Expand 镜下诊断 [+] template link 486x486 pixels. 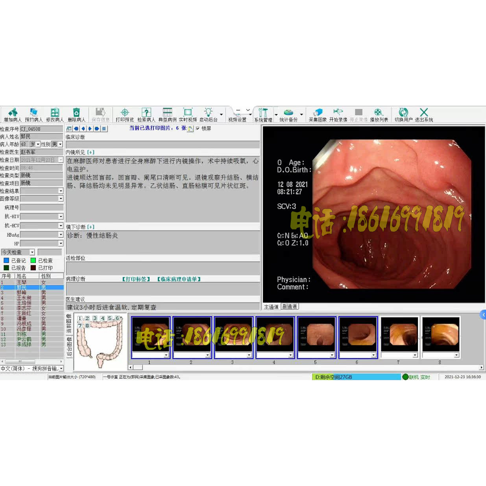coord(91,227)
